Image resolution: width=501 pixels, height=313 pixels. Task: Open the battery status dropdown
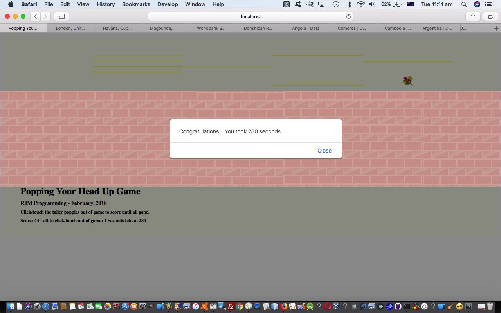pyautogui.click(x=391, y=4)
